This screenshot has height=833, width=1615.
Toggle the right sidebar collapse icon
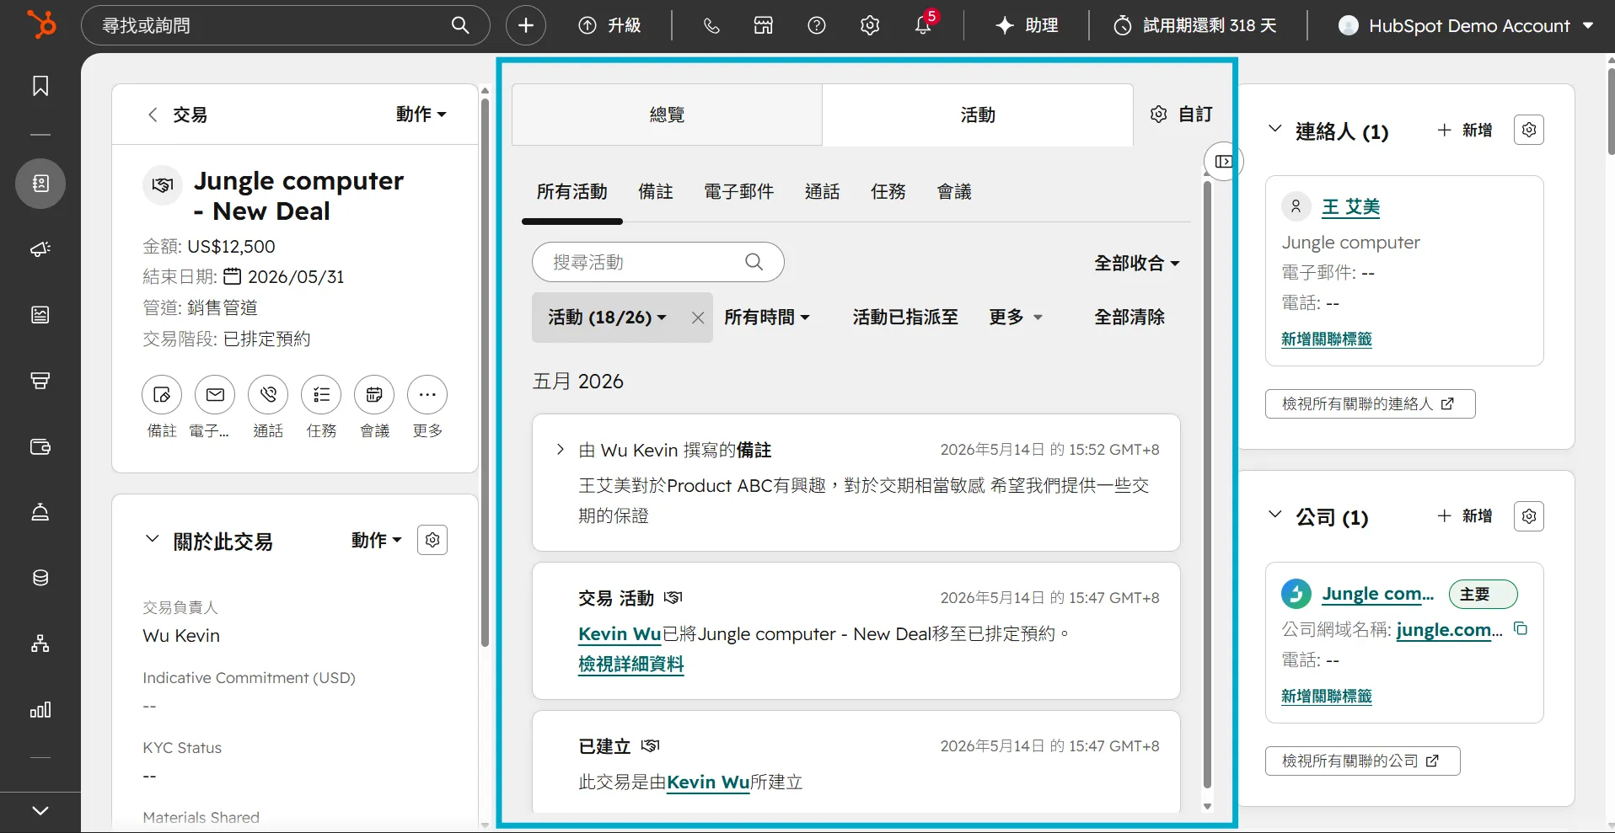[1224, 161]
